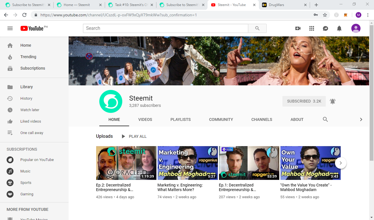Open Ep.1 Decentralized Entrepreneurship thumbnail
Screen dimensions: 374x220
[249, 163]
